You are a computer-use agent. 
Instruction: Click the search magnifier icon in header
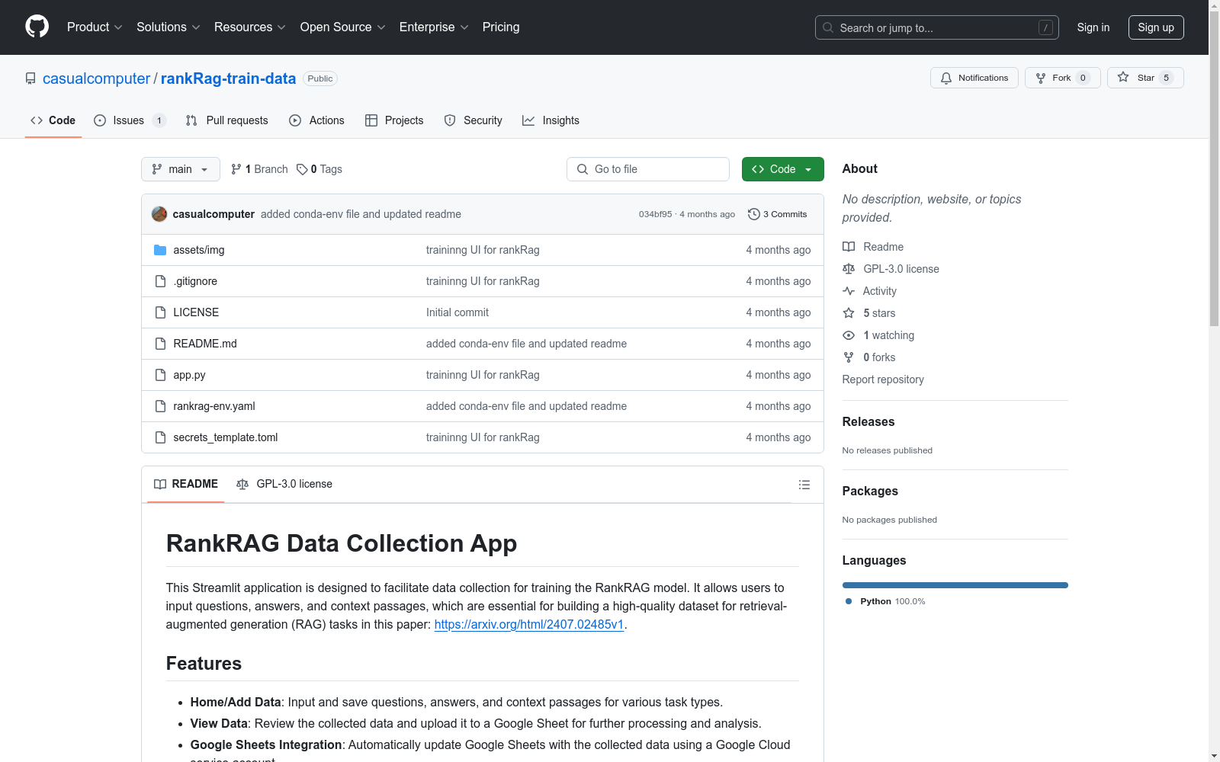click(828, 27)
